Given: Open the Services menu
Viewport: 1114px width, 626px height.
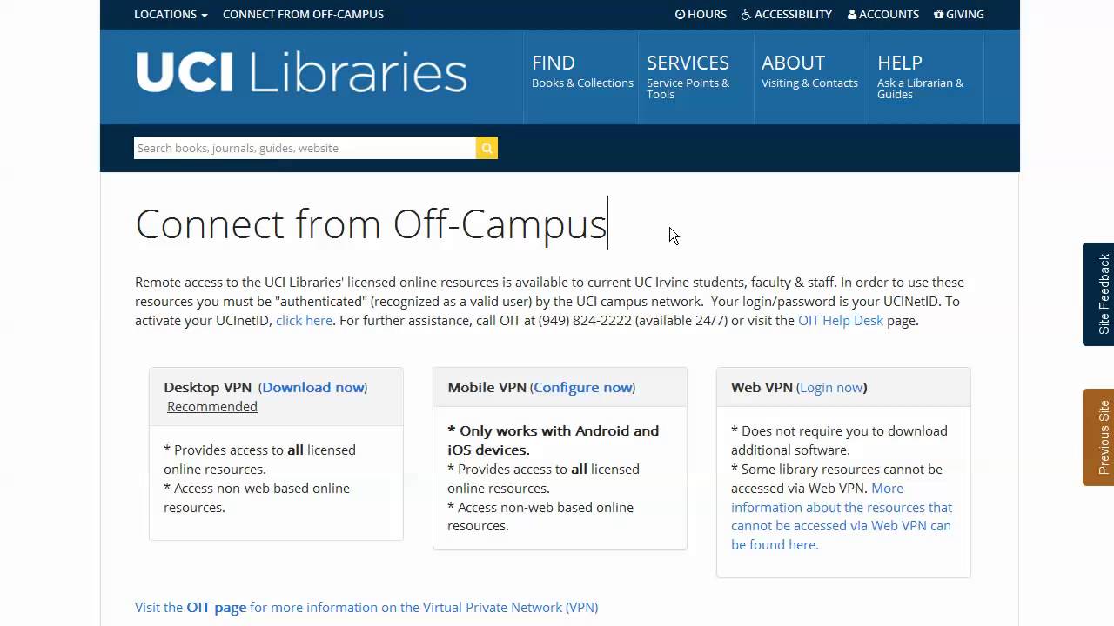Looking at the screenshot, I should tap(688, 76).
